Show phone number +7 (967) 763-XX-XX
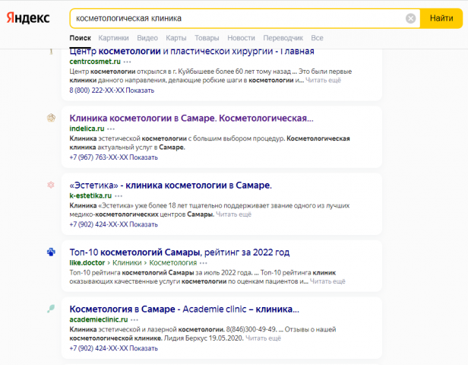This screenshot has height=365, width=468. click(113, 157)
